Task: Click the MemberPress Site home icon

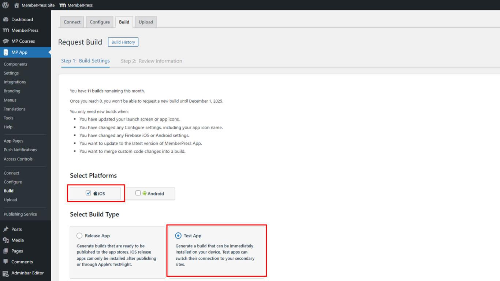Action: [x=16, y=5]
